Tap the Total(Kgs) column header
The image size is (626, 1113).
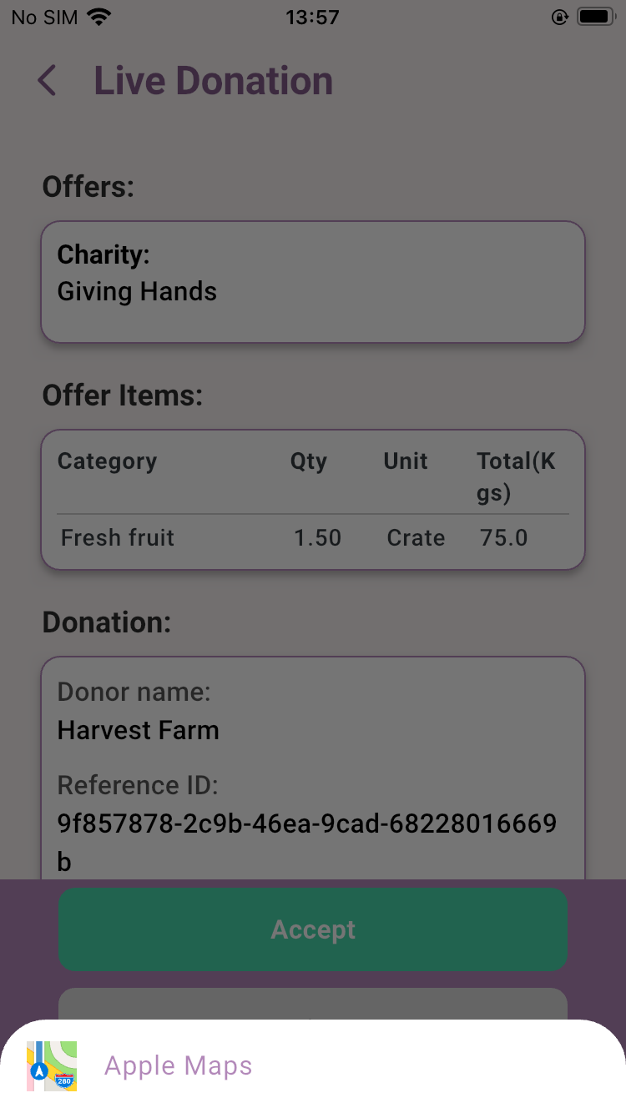tap(516, 476)
